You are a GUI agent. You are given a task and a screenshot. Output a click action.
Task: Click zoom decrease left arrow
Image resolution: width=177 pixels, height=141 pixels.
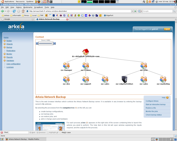tap(37, 43)
